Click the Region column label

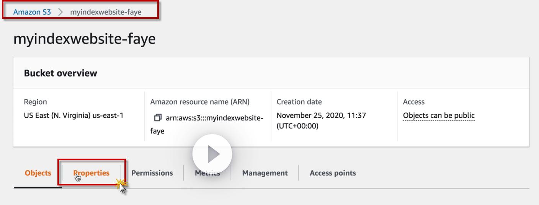(x=36, y=102)
